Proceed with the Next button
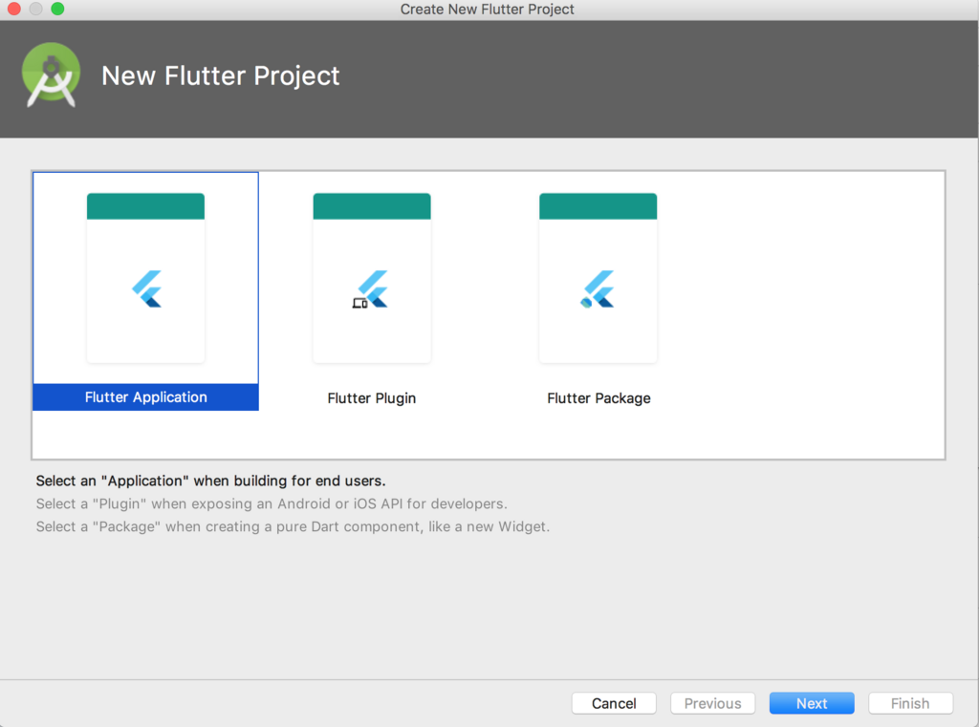 tap(812, 703)
